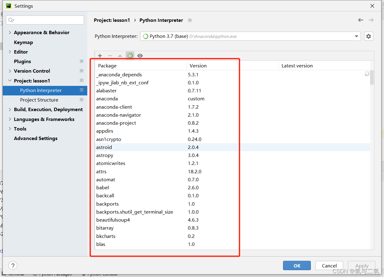Select Python Interpreter in the tree
The height and width of the screenshot is (277, 384).
[45, 90]
